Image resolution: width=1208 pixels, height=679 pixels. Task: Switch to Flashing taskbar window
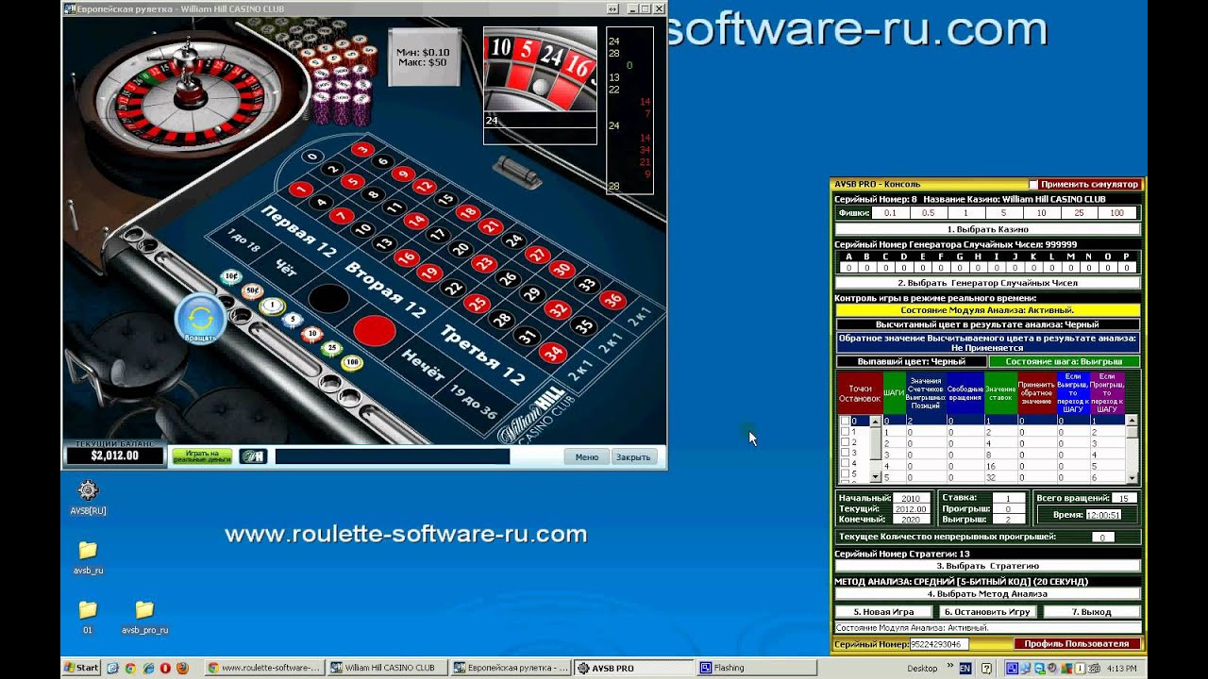757,668
